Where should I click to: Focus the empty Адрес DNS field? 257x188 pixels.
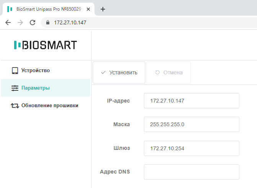[x=192, y=172]
